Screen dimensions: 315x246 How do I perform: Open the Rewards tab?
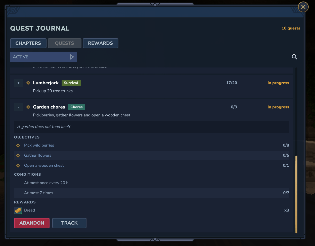pos(101,43)
